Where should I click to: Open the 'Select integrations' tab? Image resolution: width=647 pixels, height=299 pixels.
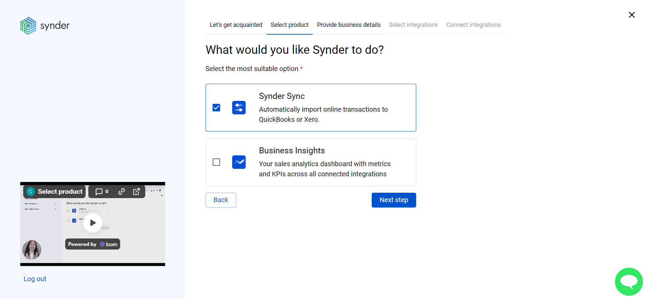tap(413, 25)
